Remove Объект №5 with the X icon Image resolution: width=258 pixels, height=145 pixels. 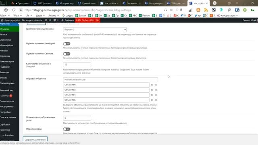point(152,100)
